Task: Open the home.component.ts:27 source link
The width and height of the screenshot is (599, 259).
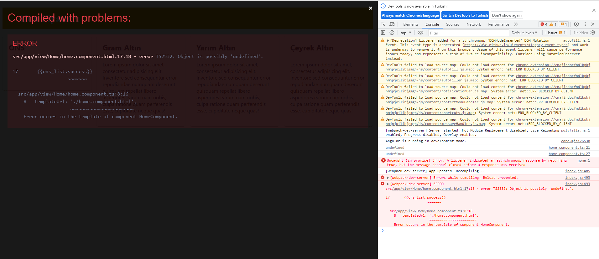Action: pos(569,154)
